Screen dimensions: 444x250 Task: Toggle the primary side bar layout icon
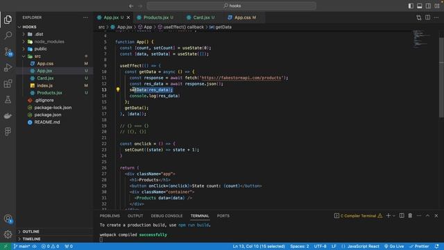coord(411,6)
